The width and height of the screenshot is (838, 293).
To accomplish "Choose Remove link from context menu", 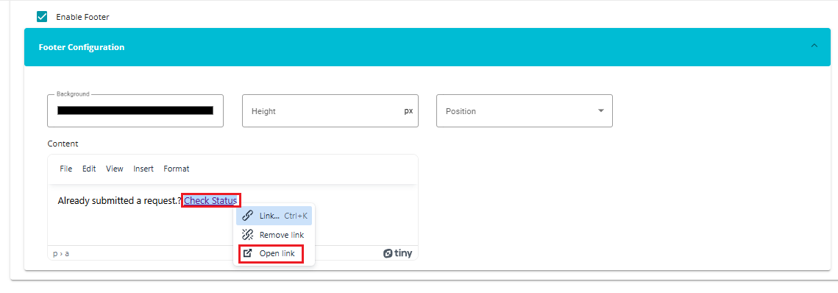I will pos(274,235).
